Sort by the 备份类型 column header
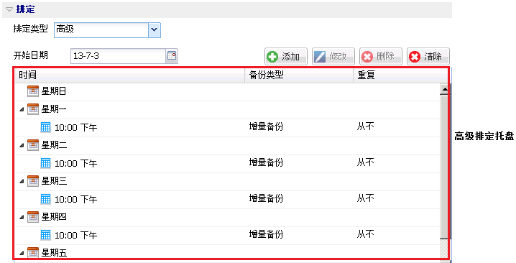The image size is (516, 263). coord(300,75)
